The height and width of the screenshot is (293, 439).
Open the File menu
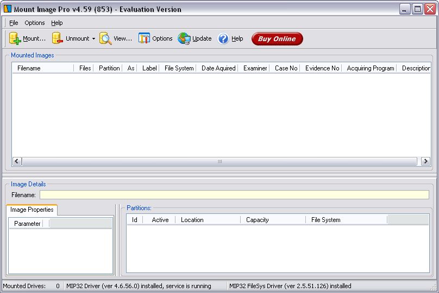pos(14,23)
